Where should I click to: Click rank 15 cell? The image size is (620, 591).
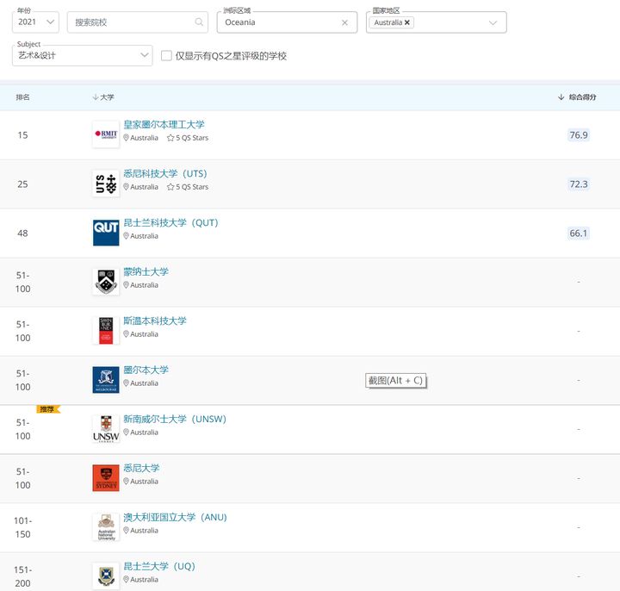tap(22, 135)
